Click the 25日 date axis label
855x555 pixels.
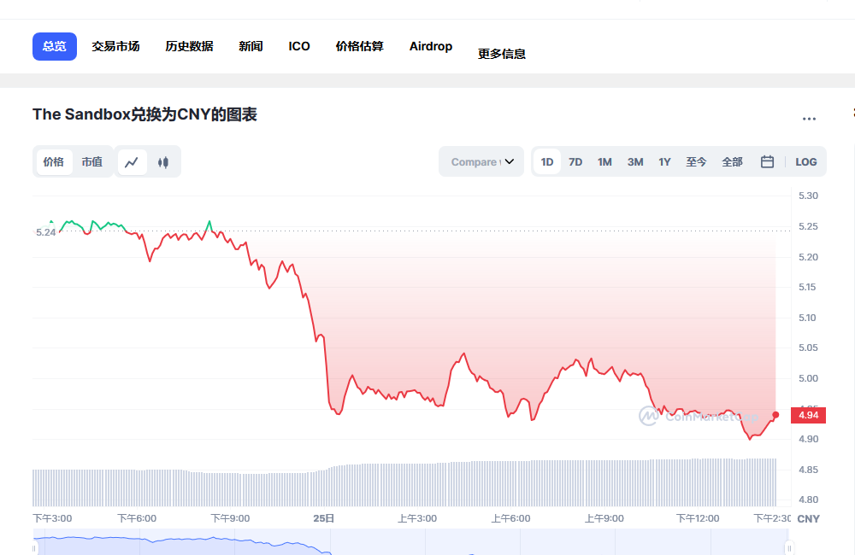[x=324, y=518]
